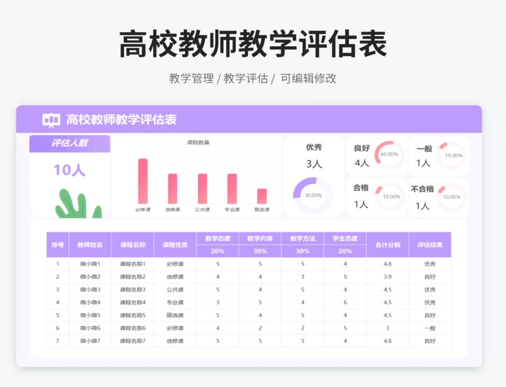This screenshot has height=387, width=506.
Task: Click the 10.00% donut chart beside 合格
Action: tap(390, 196)
